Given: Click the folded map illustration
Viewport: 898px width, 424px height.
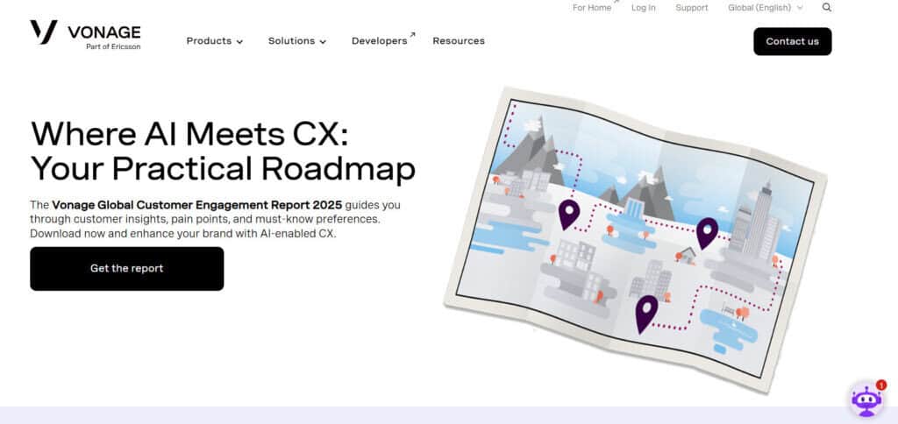Looking at the screenshot, I should click(x=636, y=239).
